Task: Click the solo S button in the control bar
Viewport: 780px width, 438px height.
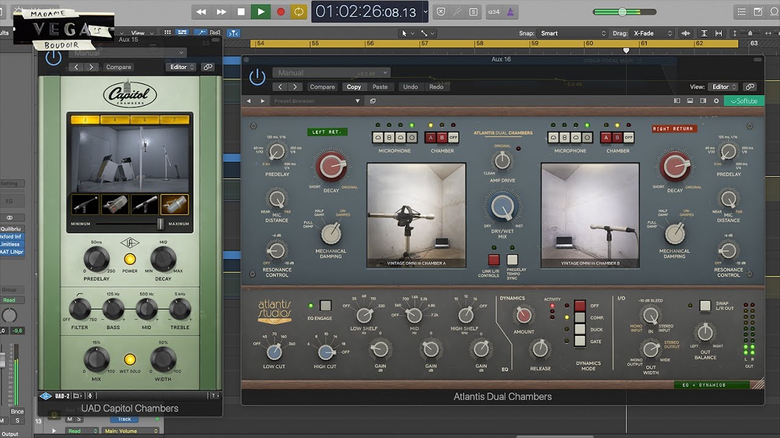Action: click(474, 12)
